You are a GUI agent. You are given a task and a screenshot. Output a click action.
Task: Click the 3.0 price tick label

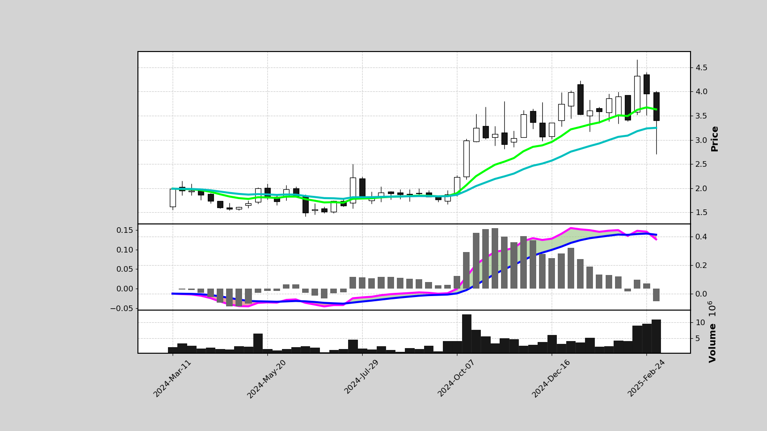coord(702,140)
